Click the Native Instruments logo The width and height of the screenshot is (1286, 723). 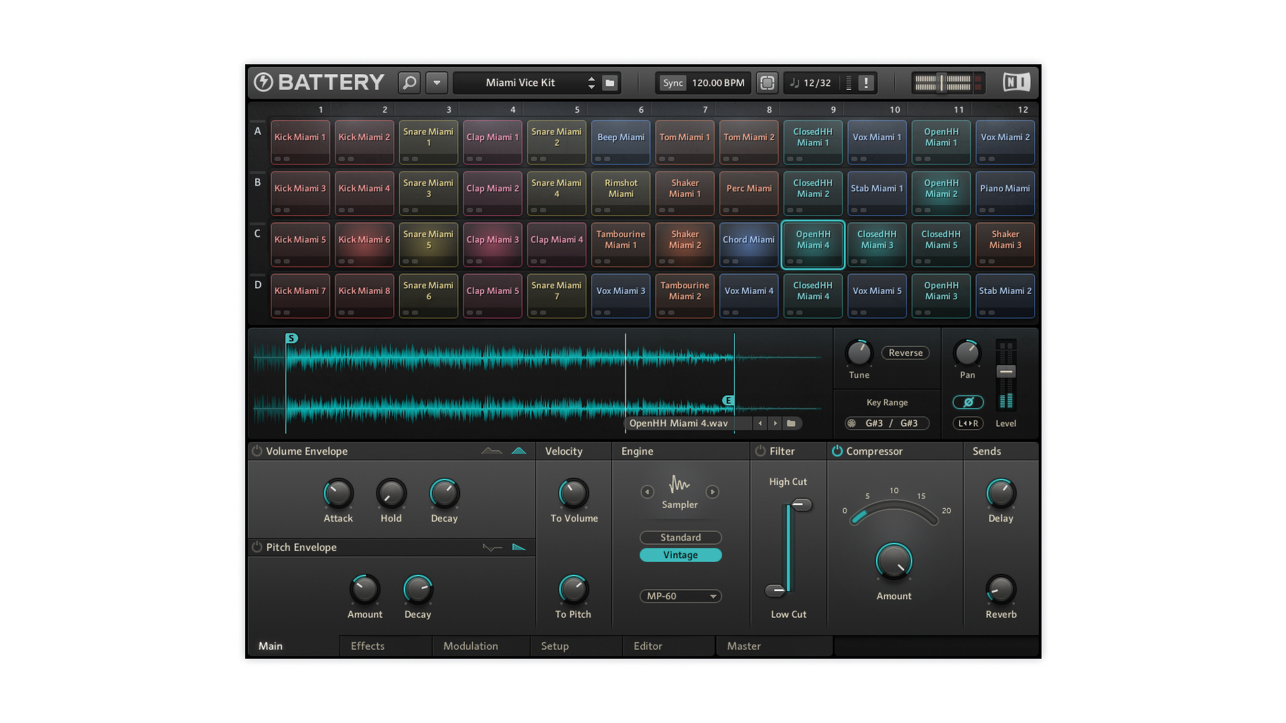(x=1016, y=82)
